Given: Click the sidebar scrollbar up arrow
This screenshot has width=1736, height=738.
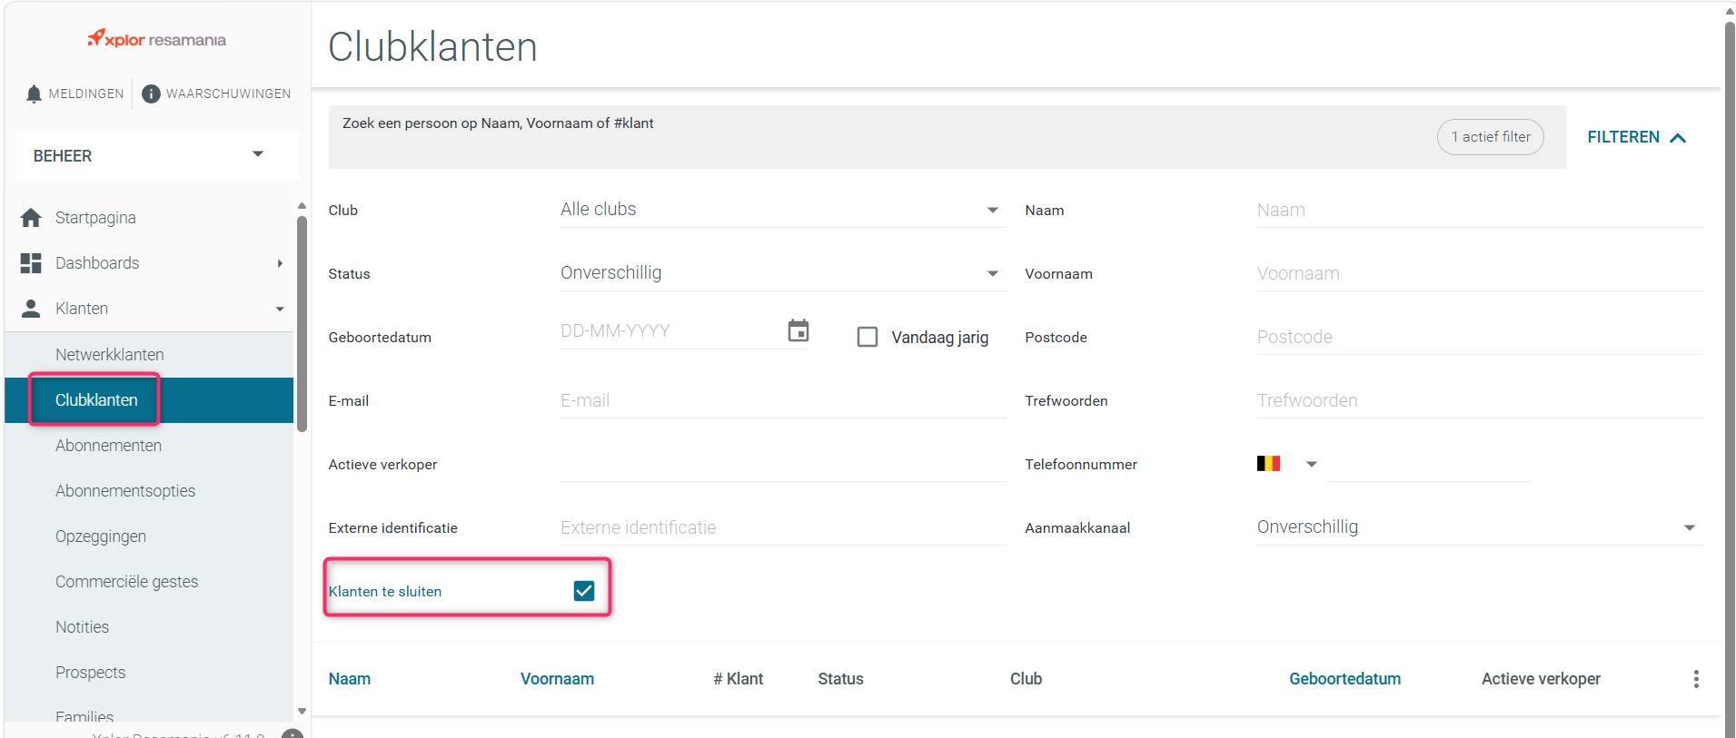Looking at the screenshot, I should (302, 206).
